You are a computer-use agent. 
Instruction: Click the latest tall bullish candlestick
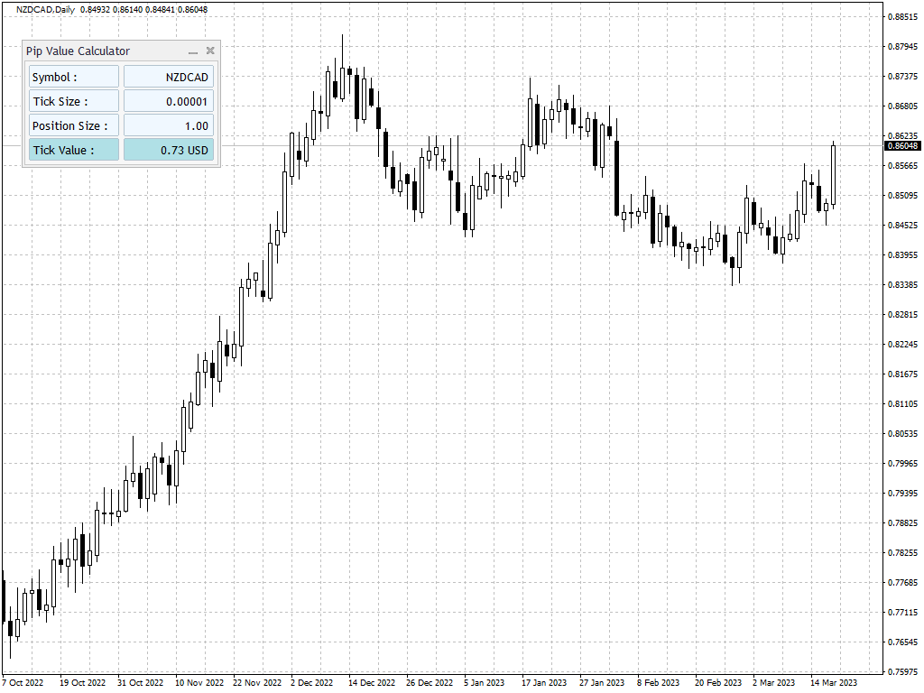tap(833, 176)
